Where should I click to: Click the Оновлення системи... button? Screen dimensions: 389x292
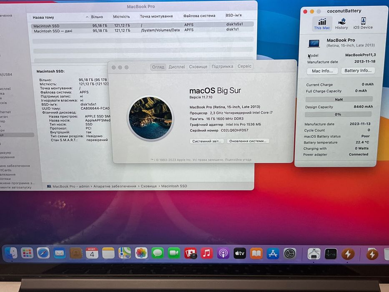(248, 141)
